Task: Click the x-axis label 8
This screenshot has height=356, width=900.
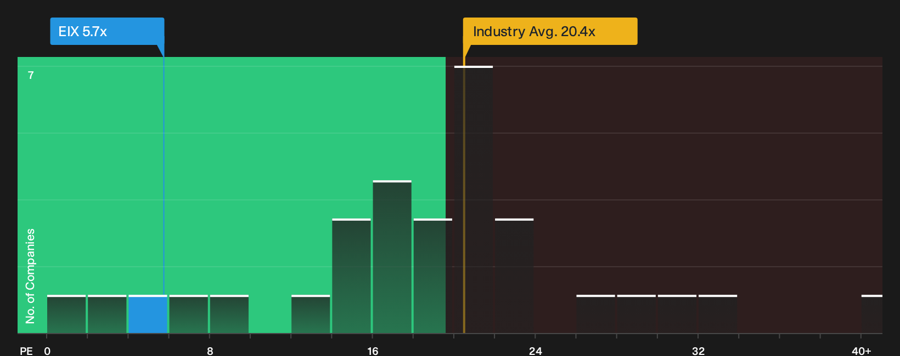Action: coord(210,351)
